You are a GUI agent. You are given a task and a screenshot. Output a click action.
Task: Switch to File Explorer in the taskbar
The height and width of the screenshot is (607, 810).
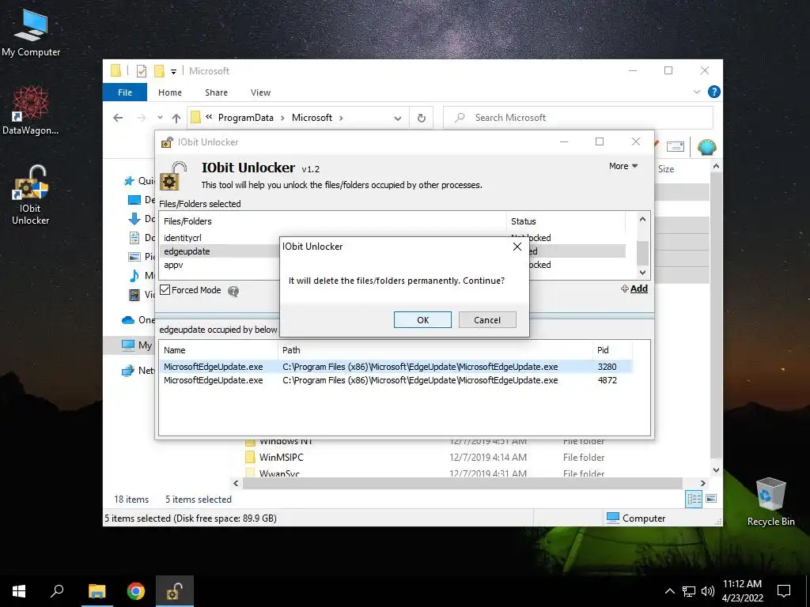coord(97,591)
